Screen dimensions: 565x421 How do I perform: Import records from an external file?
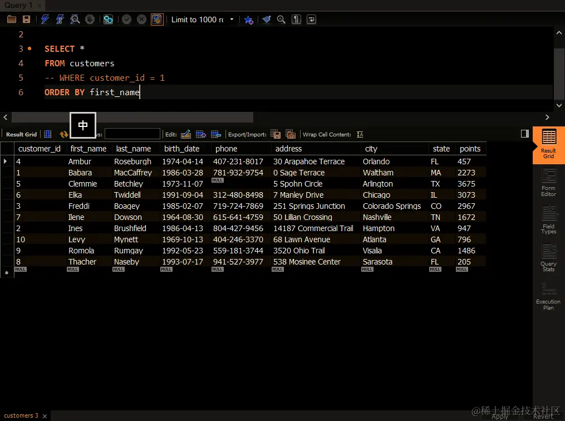tap(291, 134)
